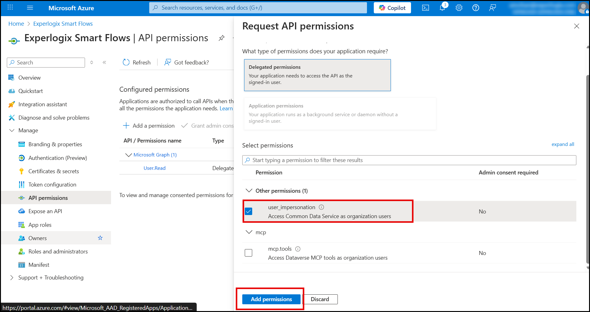Screen dimensions: 590x312
Task: Select the Application permissions option
Action: point(340,114)
